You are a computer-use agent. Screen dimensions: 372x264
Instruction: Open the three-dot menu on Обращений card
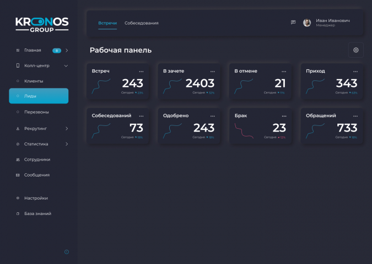click(x=355, y=116)
